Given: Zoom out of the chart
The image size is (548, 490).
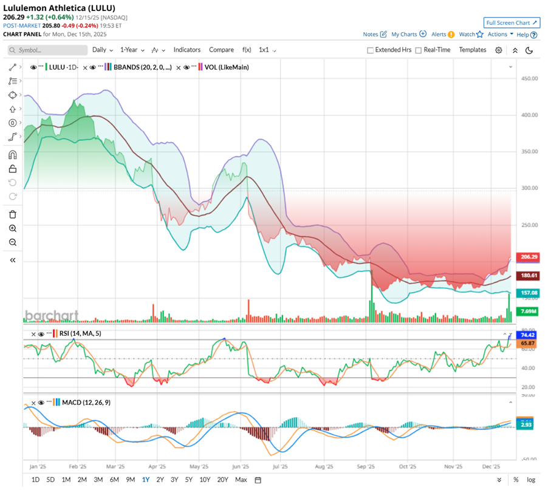Looking at the screenshot, I should point(13,242).
